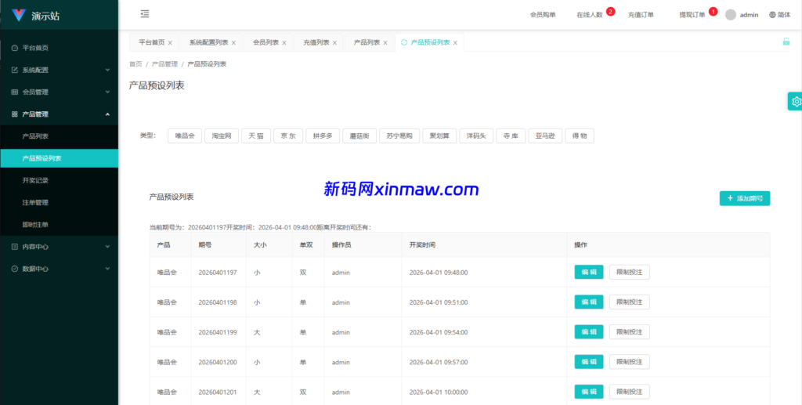802x405 pixels.
Task: Filter by type 蘑菇街
Action: click(359, 136)
